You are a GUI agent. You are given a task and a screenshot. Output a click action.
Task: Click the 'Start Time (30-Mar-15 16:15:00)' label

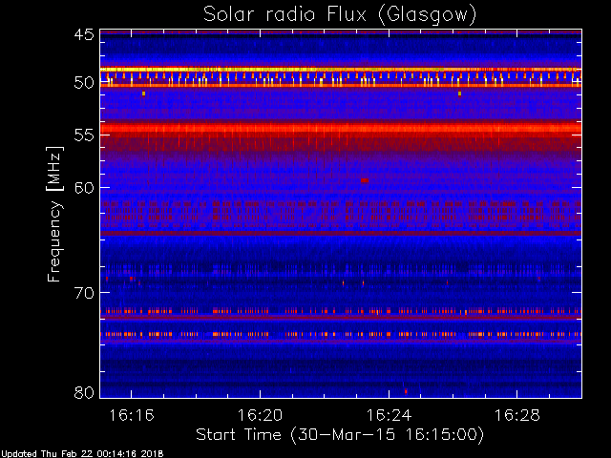pos(340,435)
